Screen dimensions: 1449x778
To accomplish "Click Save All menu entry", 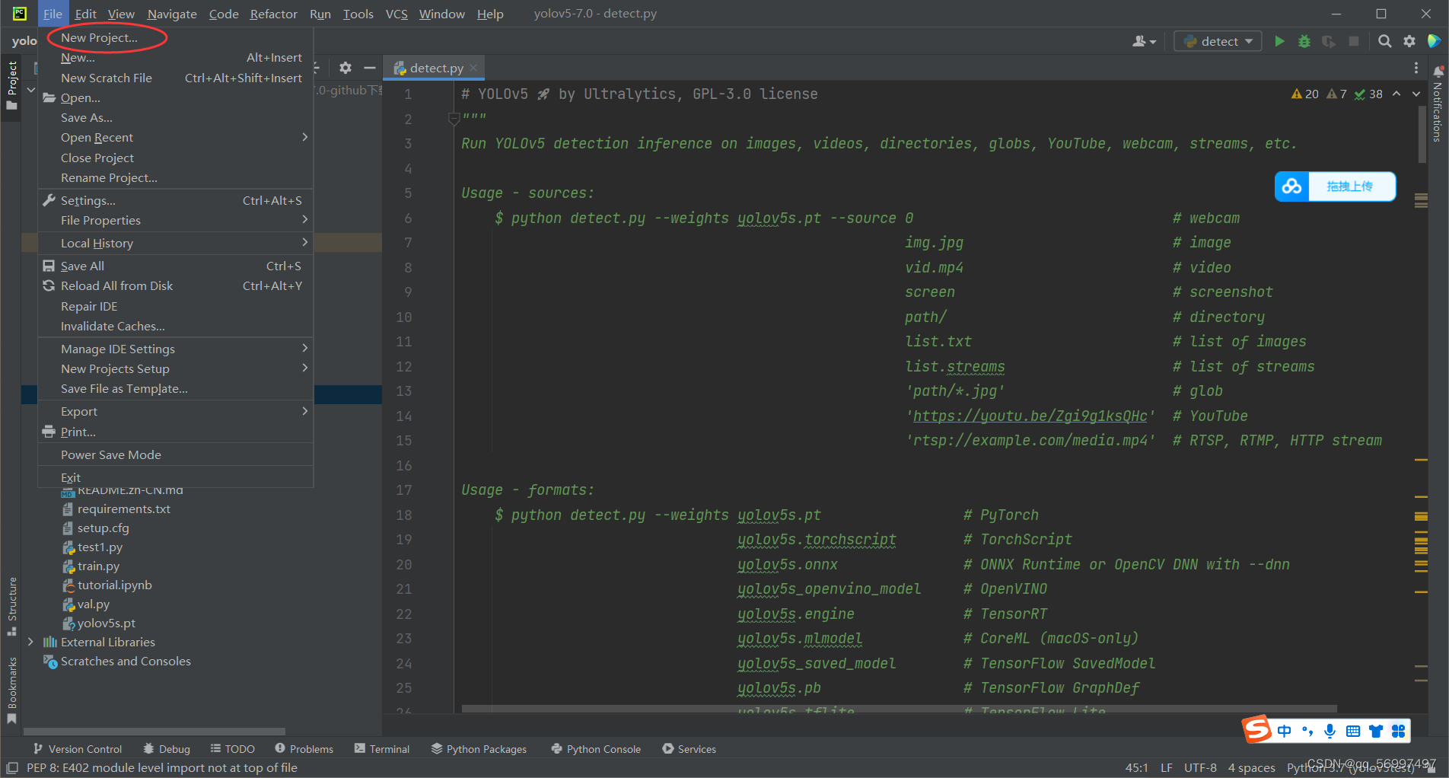I will (x=175, y=266).
